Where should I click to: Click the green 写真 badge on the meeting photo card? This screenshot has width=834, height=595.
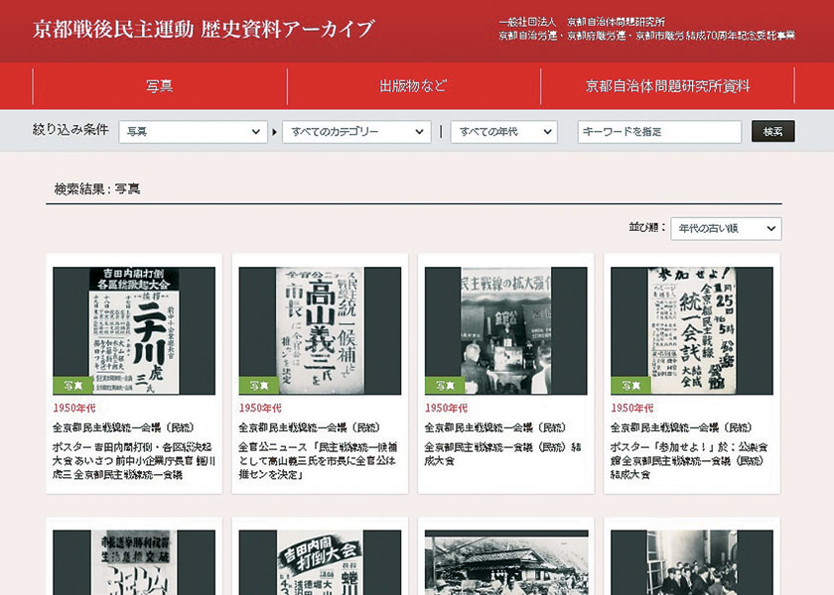[x=445, y=386]
